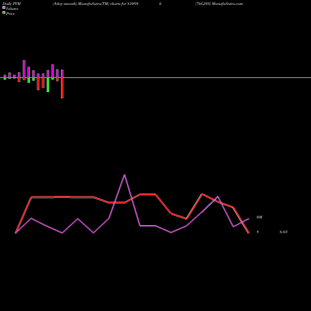Click the '0M' volume axis label
The image size is (311, 311).
coord(259,217)
